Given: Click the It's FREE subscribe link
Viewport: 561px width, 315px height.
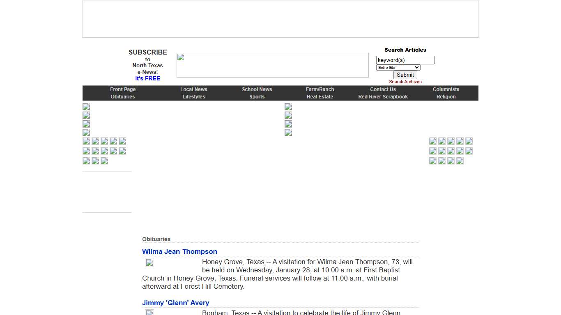Looking at the screenshot, I should pos(147,78).
